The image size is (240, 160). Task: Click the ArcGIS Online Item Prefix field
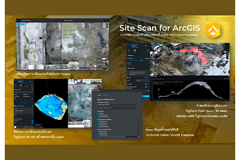(x=117, y=104)
